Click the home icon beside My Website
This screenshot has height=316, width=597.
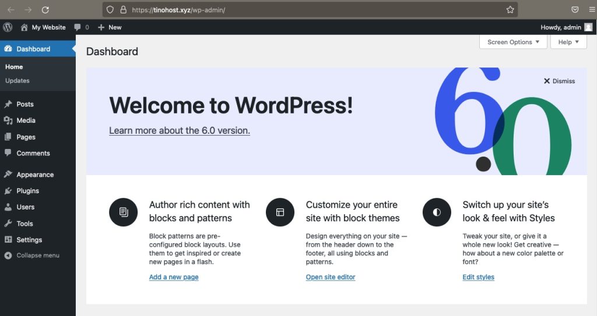pyautogui.click(x=24, y=27)
